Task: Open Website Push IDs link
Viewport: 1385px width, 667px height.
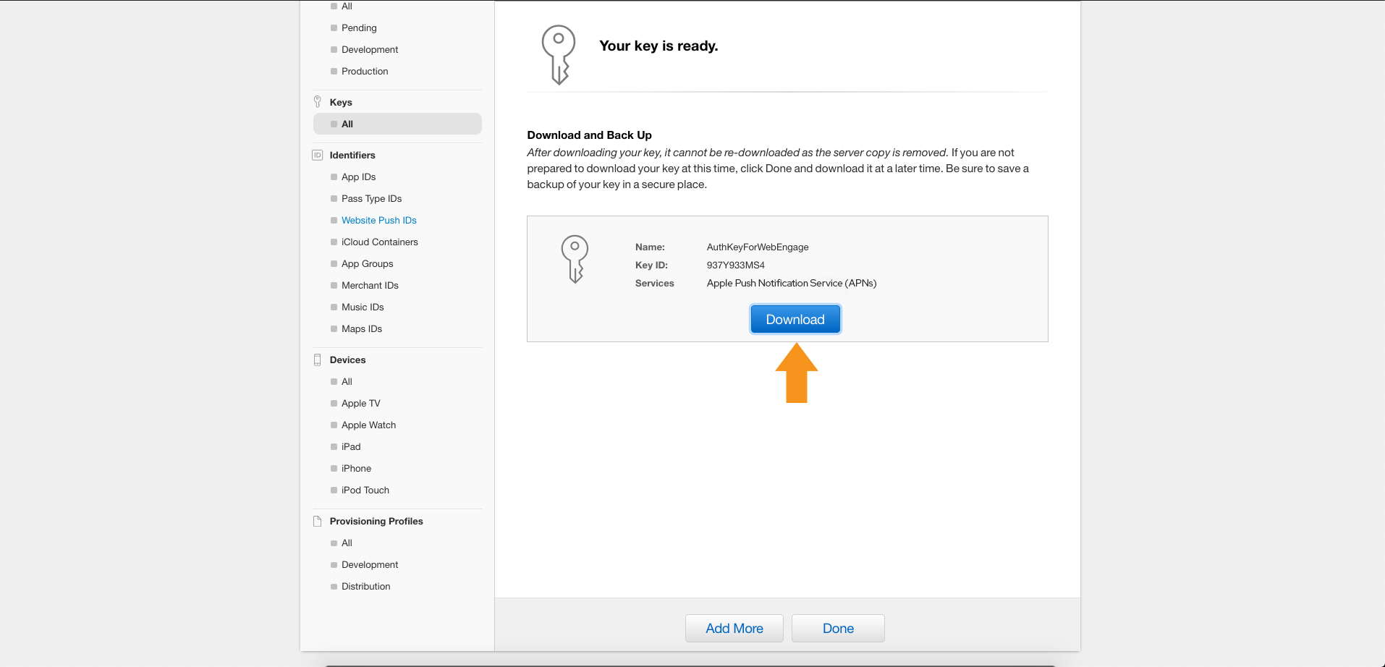Action: tap(378, 220)
